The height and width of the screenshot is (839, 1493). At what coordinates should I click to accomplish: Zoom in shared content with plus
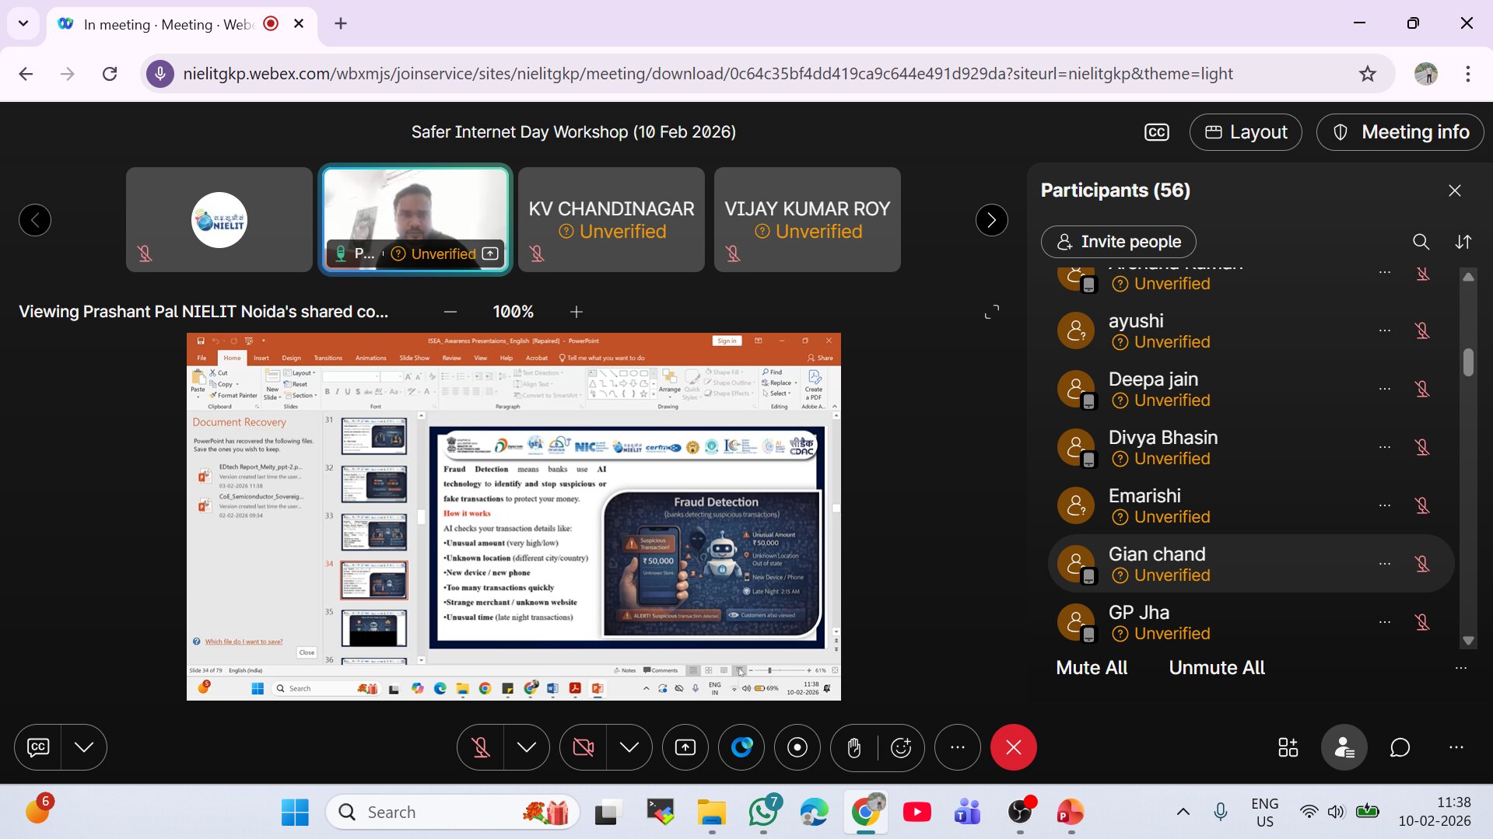[577, 312]
